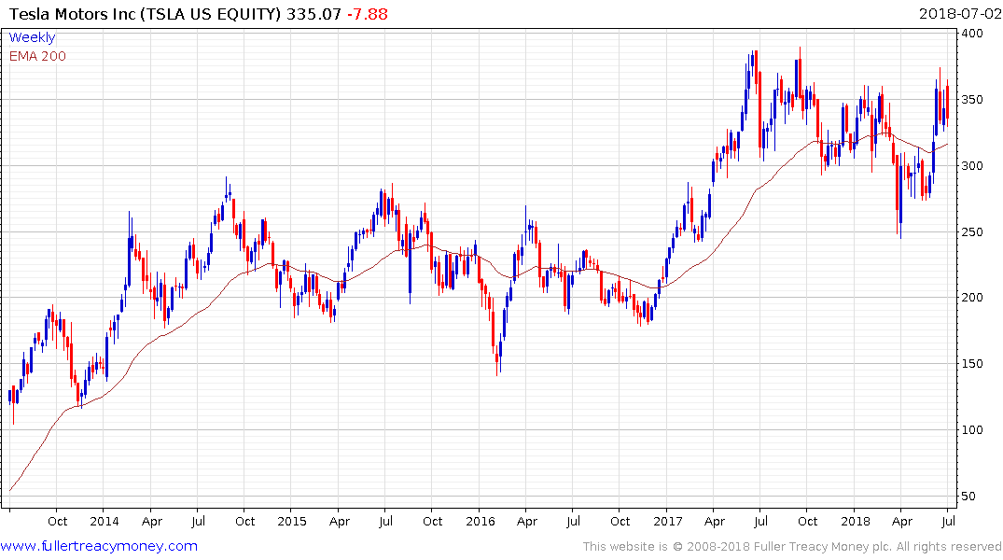Click the 2017 year axis label

point(668,521)
